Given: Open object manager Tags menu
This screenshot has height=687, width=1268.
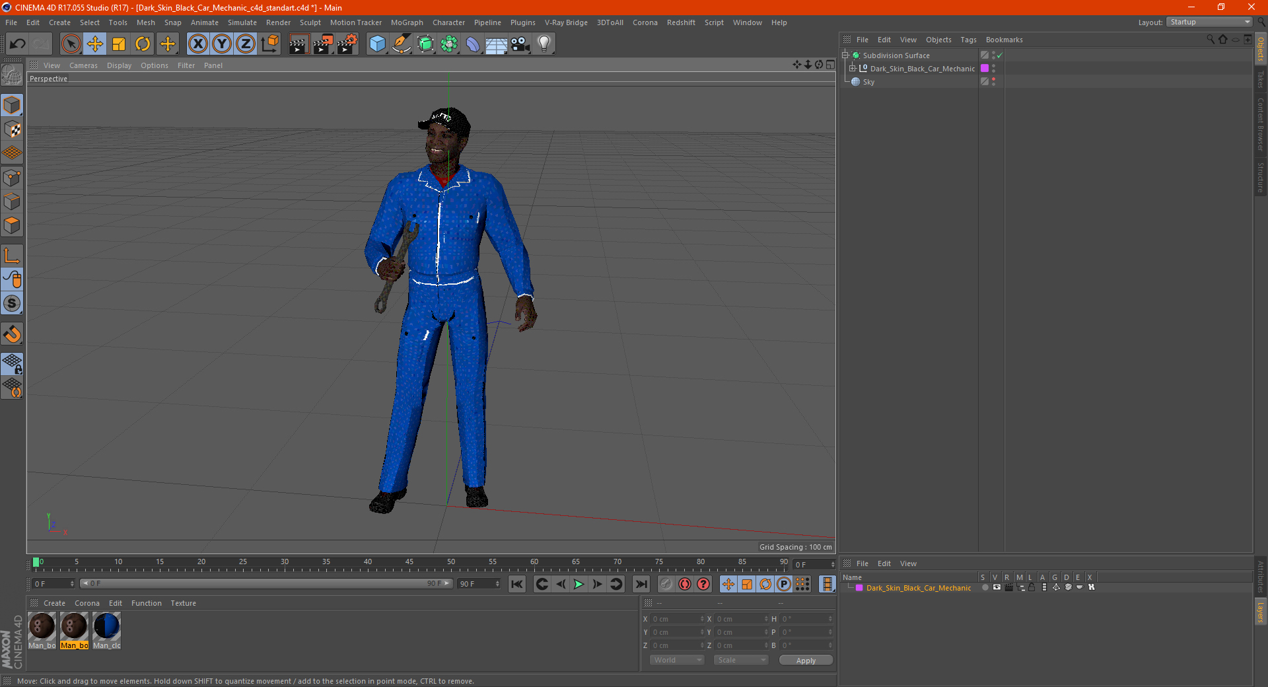Looking at the screenshot, I should (968, 40).
